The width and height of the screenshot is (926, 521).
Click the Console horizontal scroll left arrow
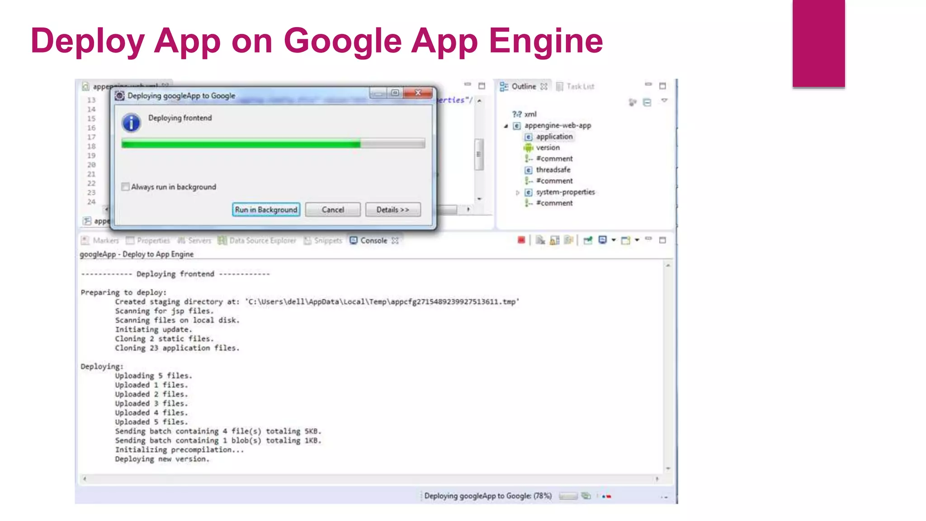click(x=85, y=478)
